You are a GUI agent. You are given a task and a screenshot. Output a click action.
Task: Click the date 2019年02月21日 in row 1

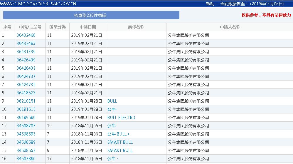click(87, 35)
